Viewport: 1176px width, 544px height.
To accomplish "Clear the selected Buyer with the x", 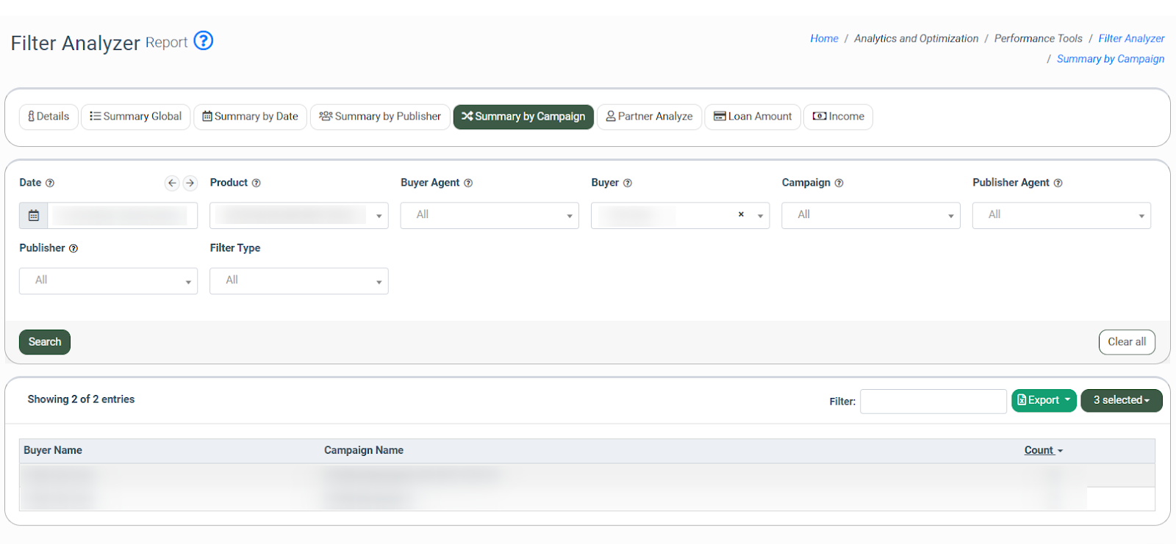I will pos(741,214).
